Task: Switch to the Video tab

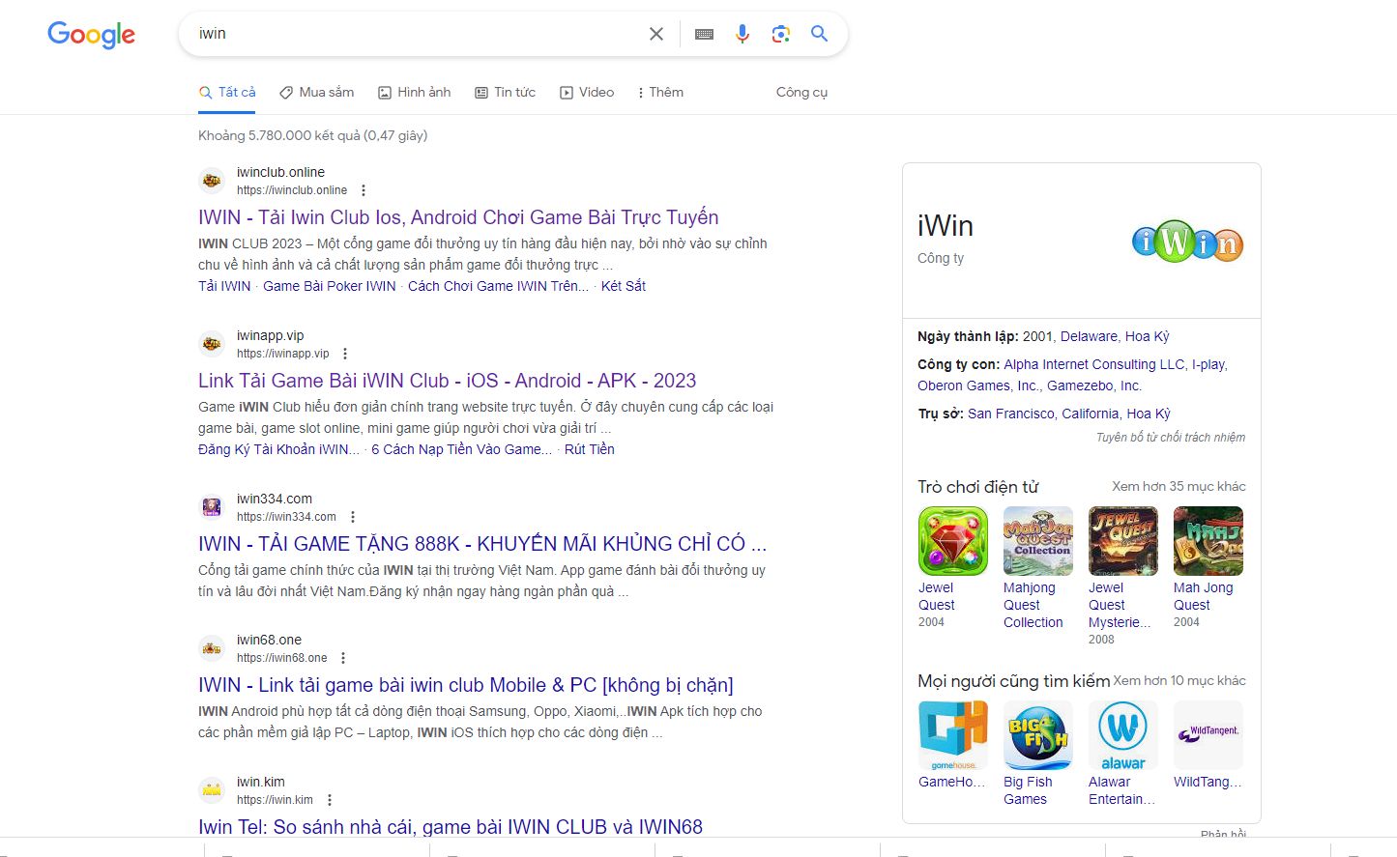Action: point(587,93)
